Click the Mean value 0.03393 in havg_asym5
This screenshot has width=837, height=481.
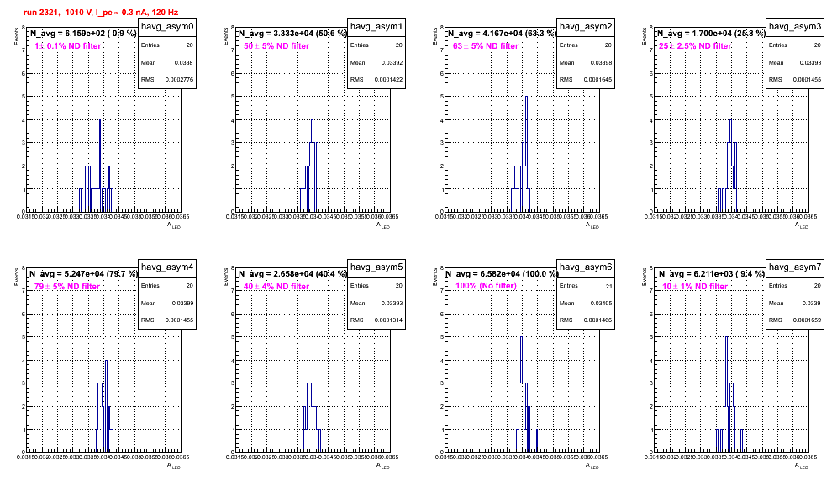[x=392, y=303]
